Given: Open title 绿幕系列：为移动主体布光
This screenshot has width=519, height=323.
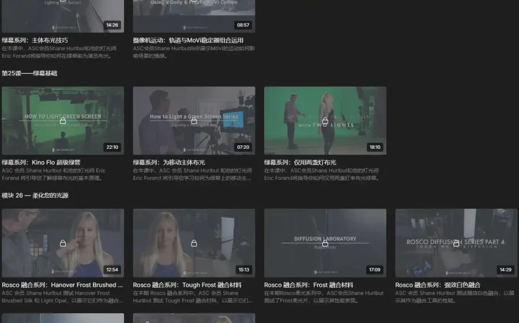Looking at the screenshot, I should [169, 163].
